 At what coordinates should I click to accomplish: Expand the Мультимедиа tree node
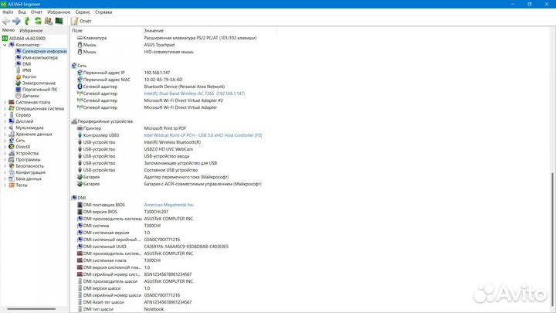coord(5,128)
